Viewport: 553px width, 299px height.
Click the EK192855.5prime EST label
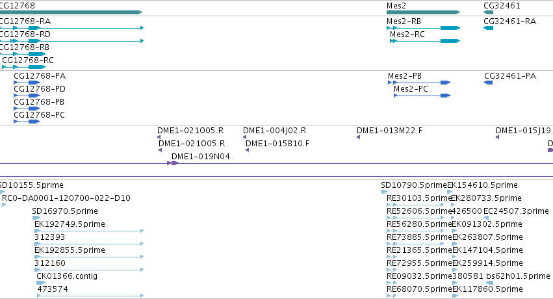[x=70, y=250]
